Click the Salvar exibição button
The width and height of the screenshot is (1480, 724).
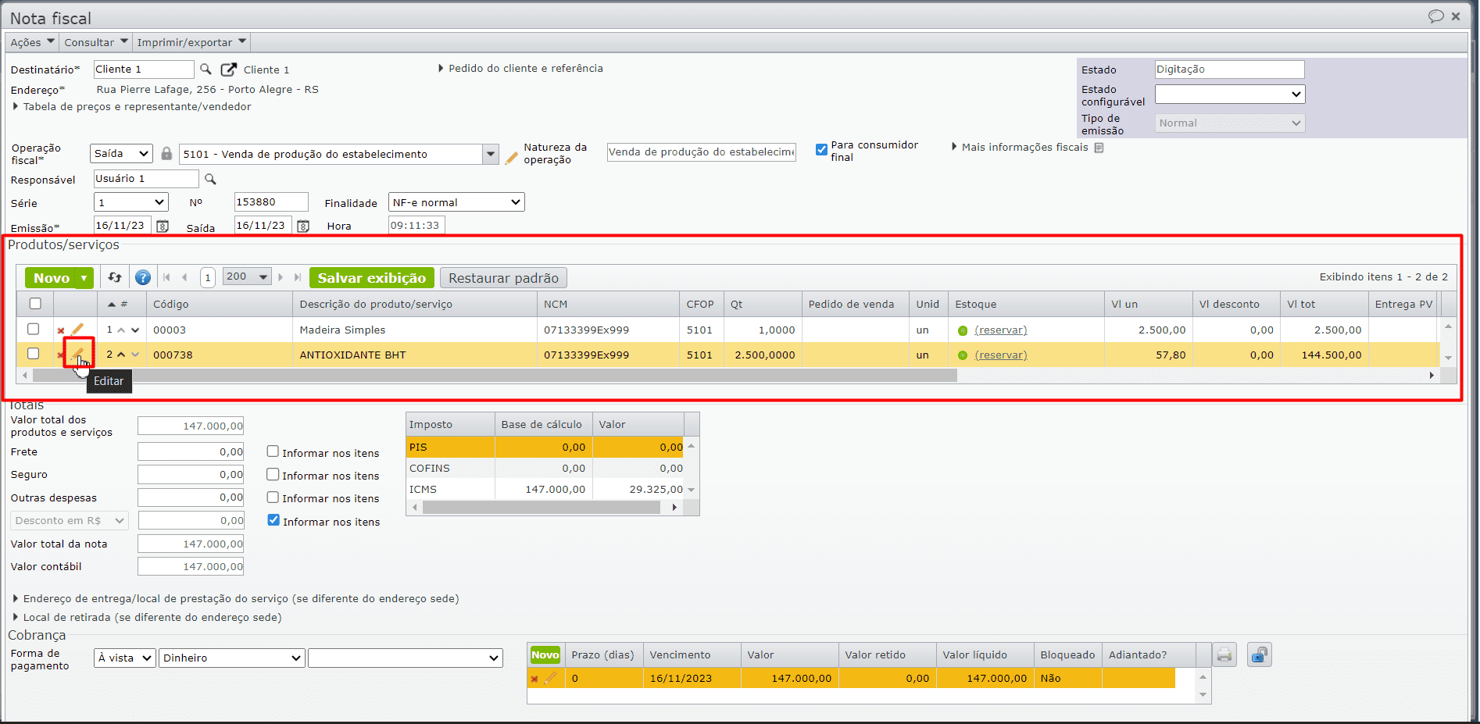(371, 278)
